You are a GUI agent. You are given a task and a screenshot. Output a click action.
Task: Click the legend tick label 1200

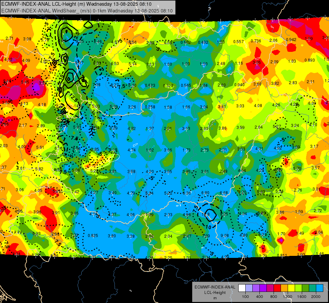(287, 297)
